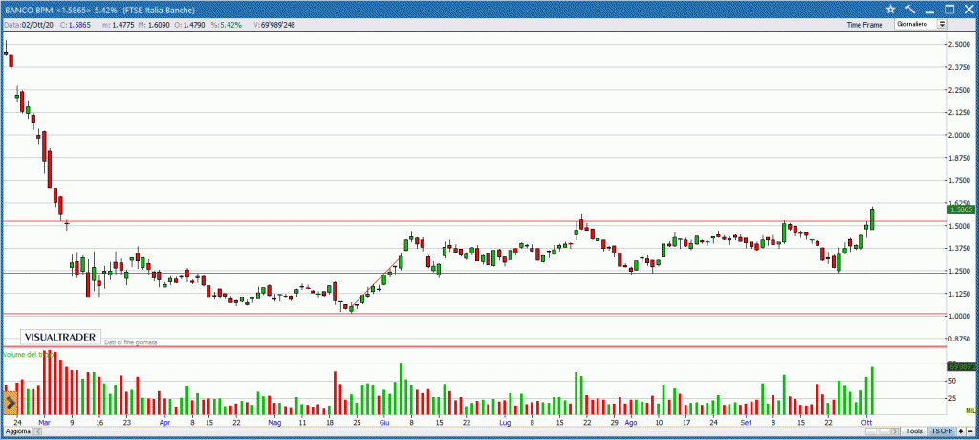Screen dimensions: 979x440
Task: Click the Mar month label on time axis
Action: [x=44, y=423]
